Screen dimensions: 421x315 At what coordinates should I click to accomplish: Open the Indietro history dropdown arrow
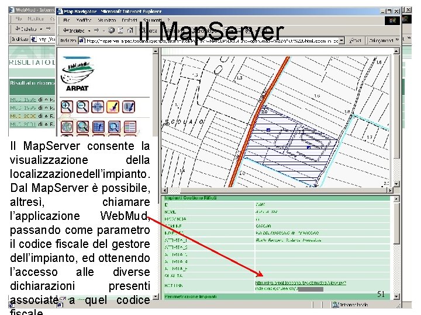tap(89, 31)
